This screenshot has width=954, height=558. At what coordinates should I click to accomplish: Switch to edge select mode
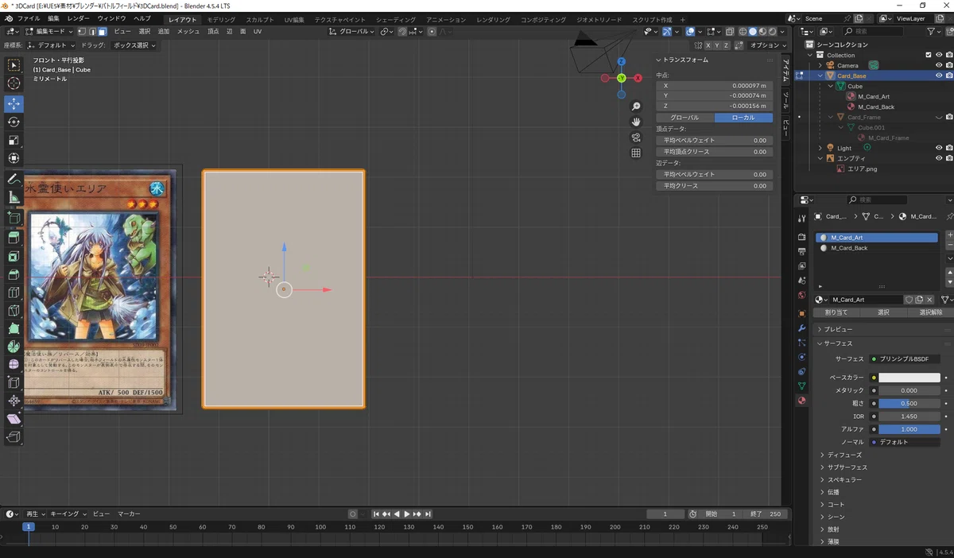pos(92,31)
